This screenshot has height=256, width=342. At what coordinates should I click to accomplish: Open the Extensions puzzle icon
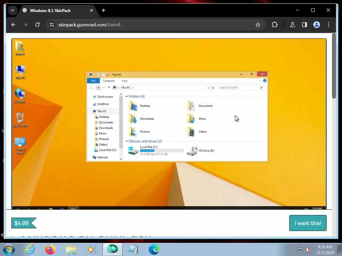click(275, 25)
